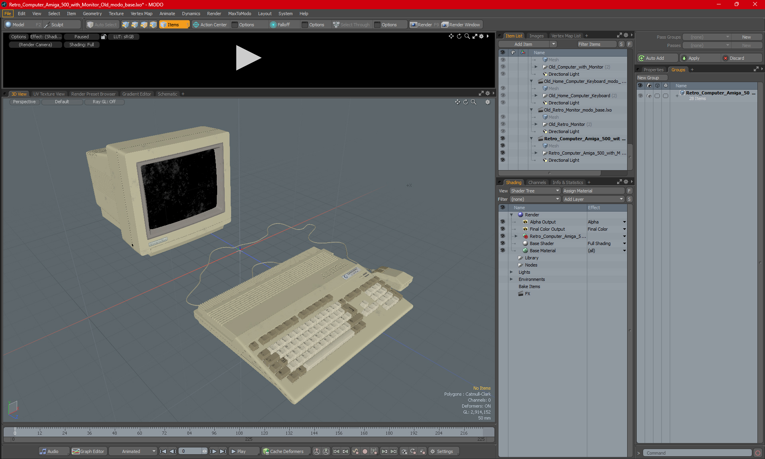
Task: Click the Perspective view button
Action: 24,102
